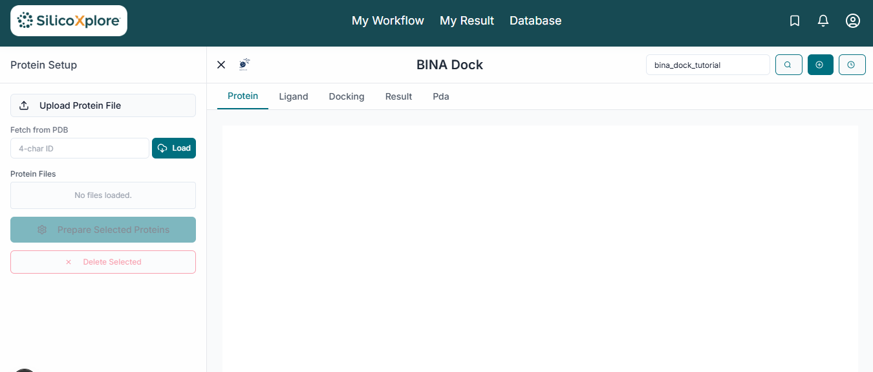
Task: Click the Load from PDB button
Action: pyautogui.click(x=174, y=148)
